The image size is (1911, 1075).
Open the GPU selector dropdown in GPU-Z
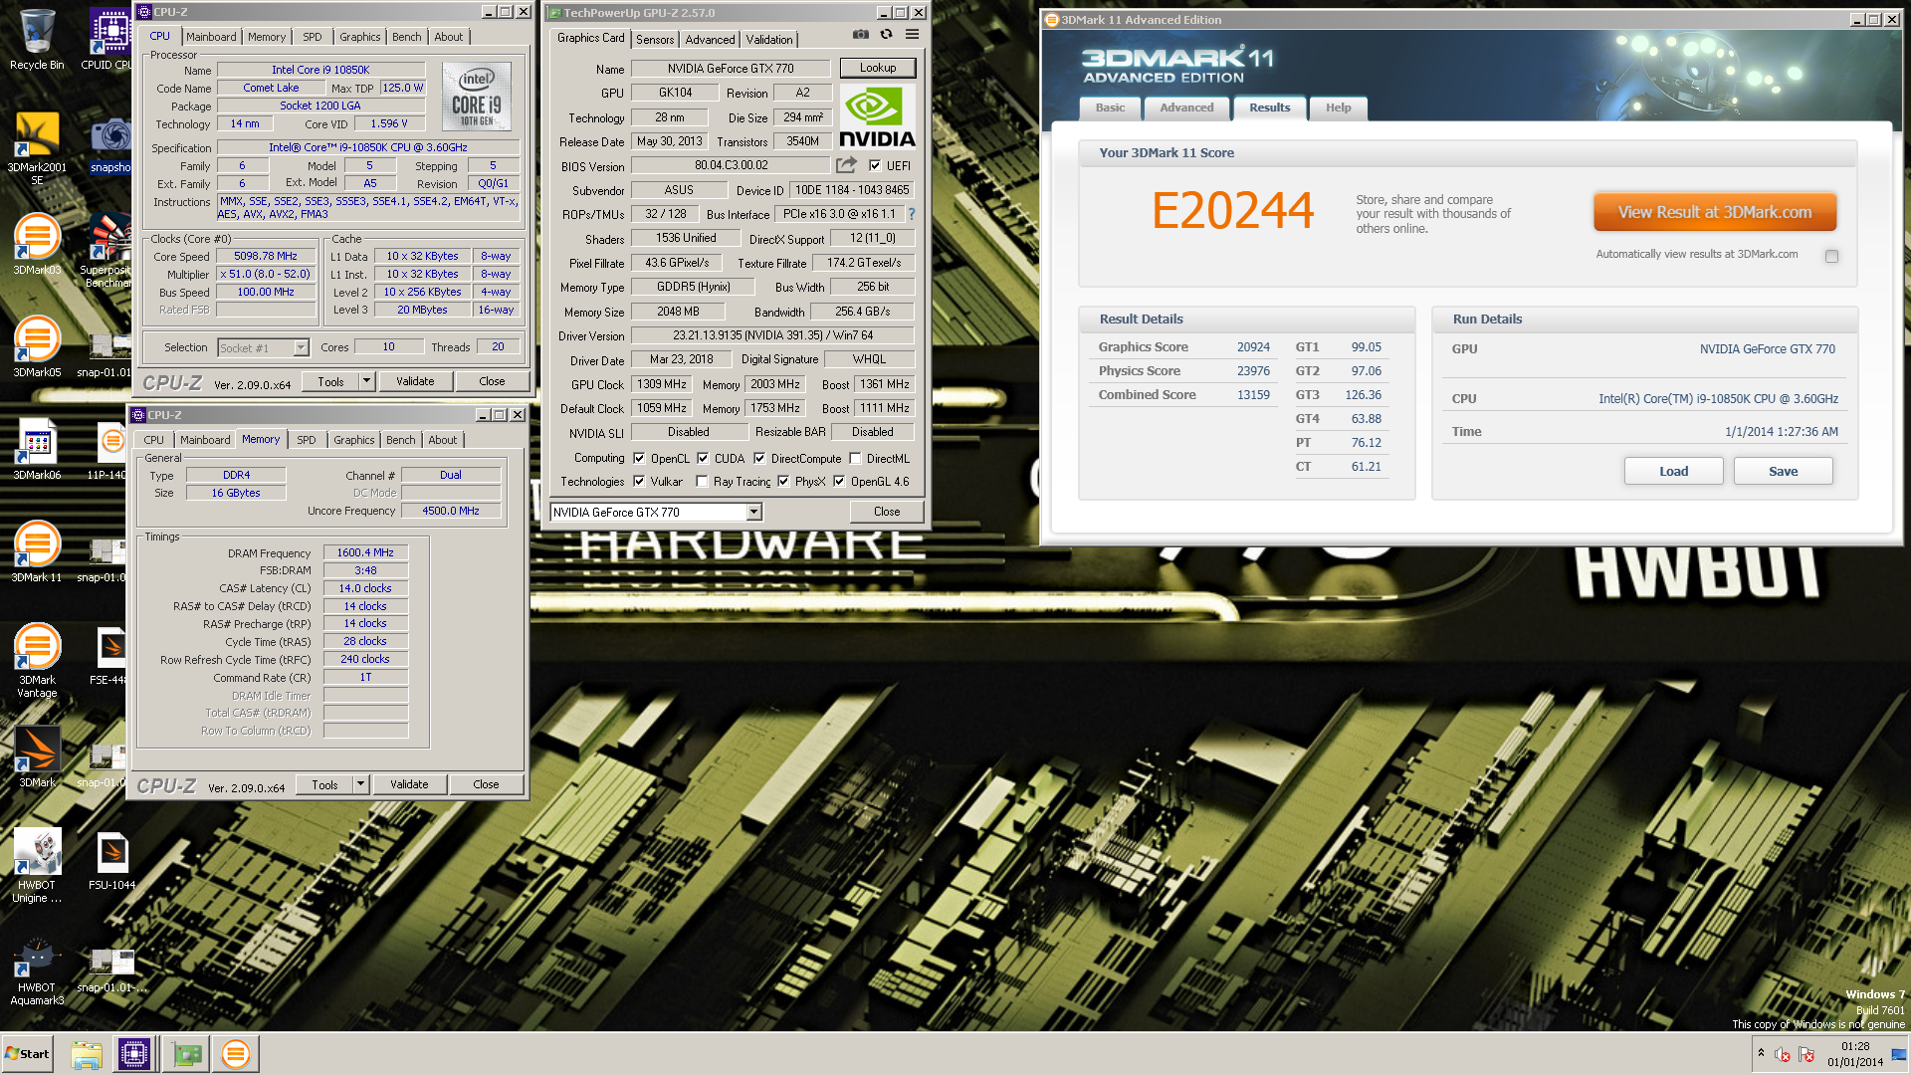click(x=753, y=512)
